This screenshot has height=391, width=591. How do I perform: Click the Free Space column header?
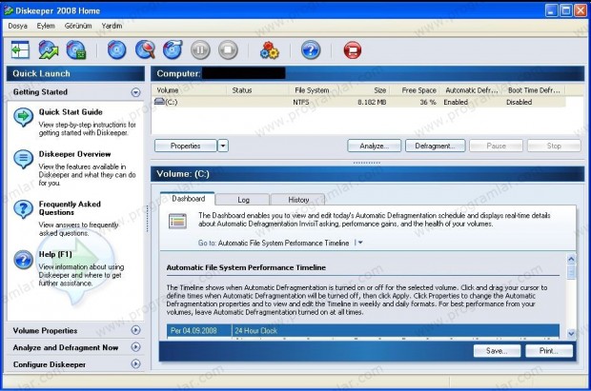(x=416, y=90)
